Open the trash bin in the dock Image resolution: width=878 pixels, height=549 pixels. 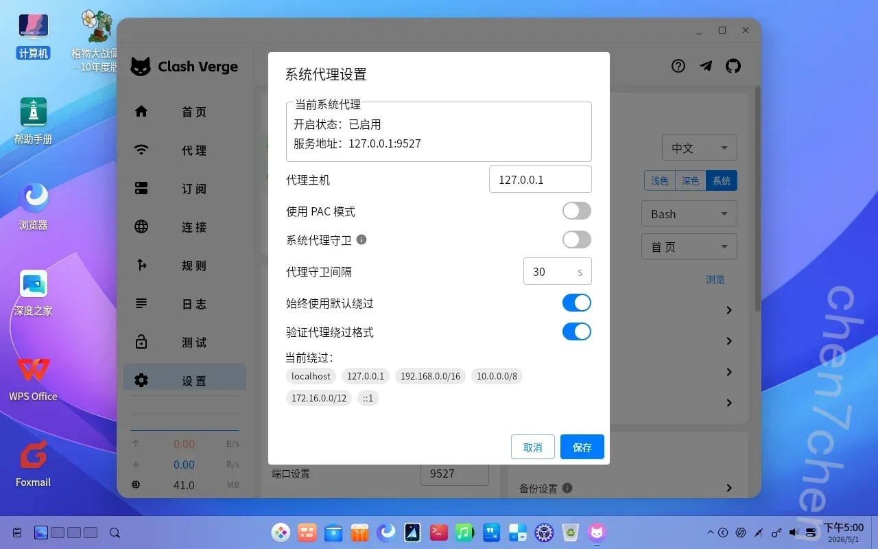[570, 532]
